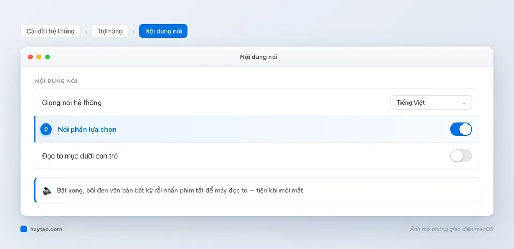The width and height of the screenshot is (514, 249).
Task: Click the NỘI DUNG NÓI section header
Action: pos(56,81)
